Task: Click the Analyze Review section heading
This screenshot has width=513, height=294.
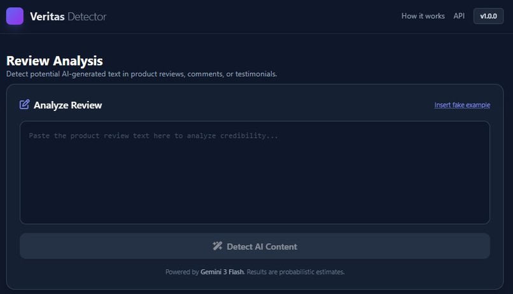Action: pos(67,105)
